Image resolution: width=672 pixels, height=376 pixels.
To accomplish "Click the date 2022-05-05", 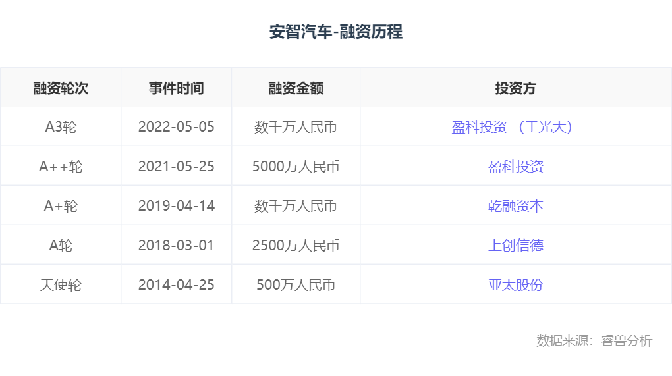I will click(176, 127).
